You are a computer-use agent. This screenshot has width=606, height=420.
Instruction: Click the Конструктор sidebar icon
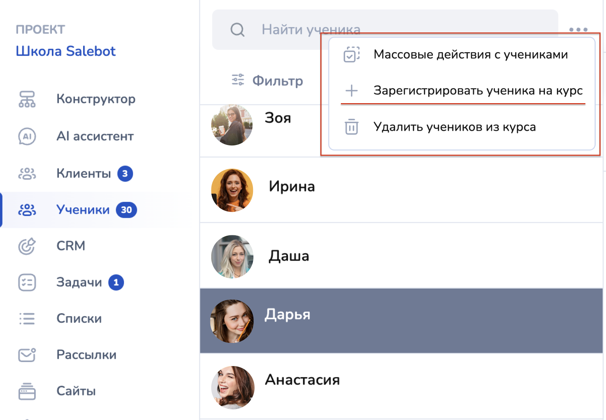(27, 99)
